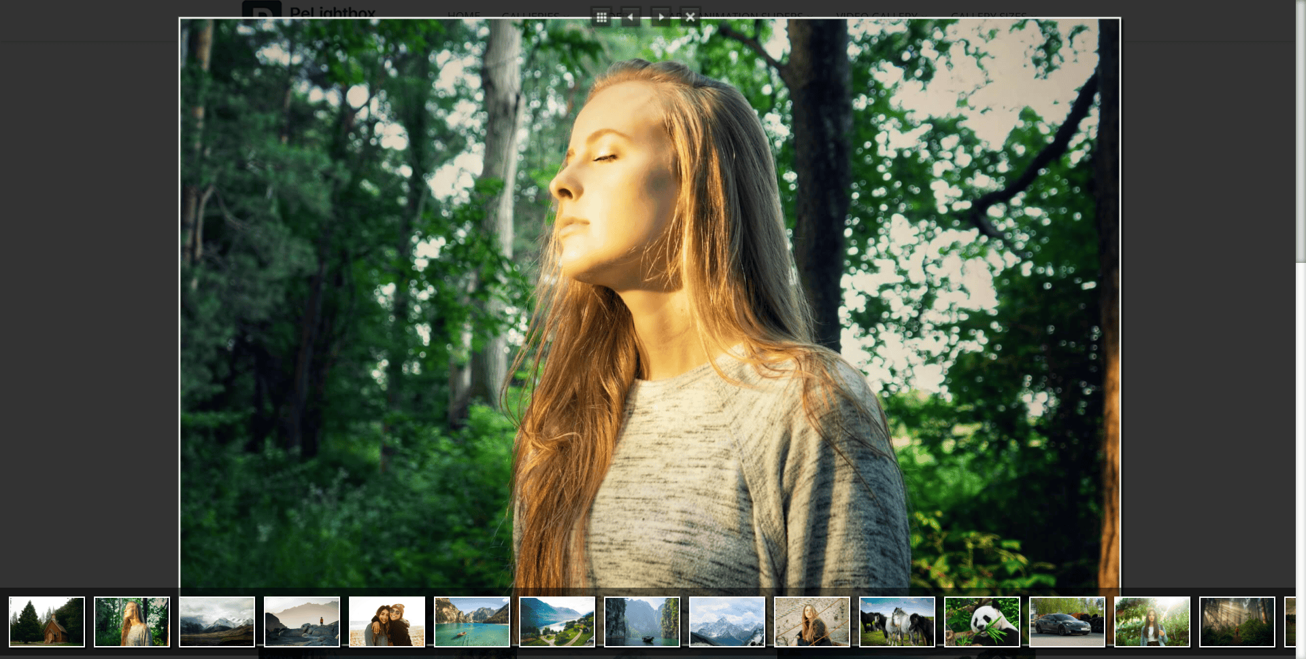Open the boat between cliffs thumbnail

[x=642, y=622]
